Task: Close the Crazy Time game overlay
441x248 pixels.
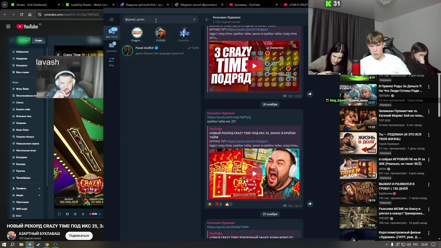Action: [58, 54]
